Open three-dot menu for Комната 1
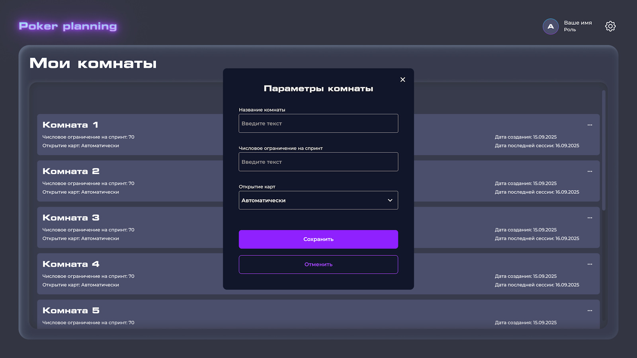 tap(590, 125)
